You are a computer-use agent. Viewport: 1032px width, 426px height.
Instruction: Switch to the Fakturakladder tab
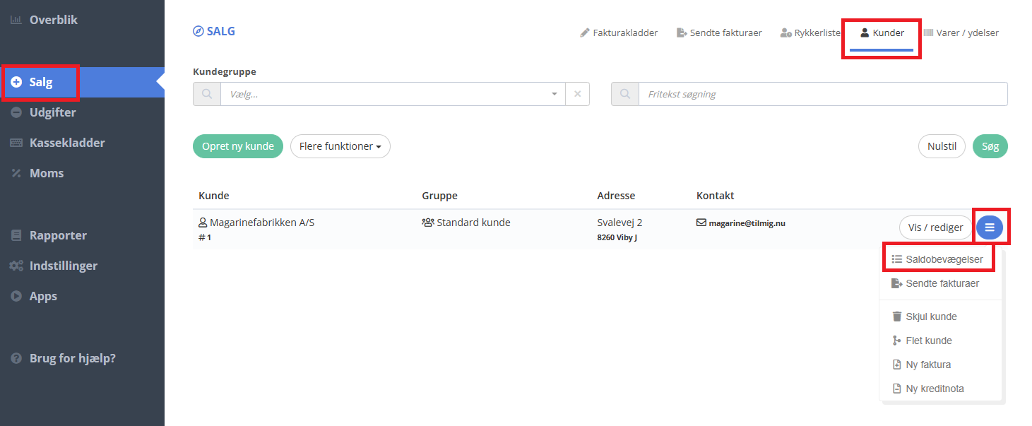click(619, 32)
